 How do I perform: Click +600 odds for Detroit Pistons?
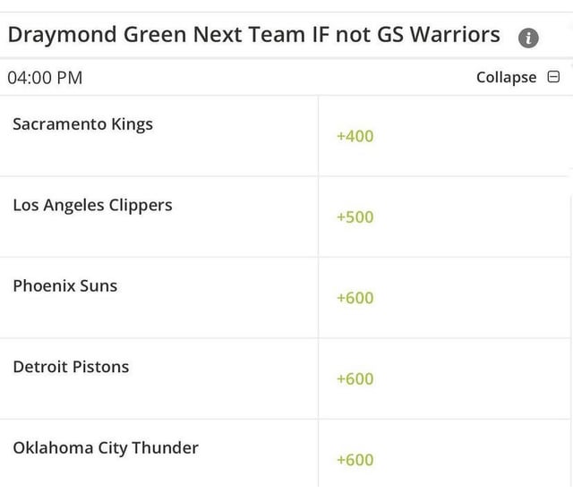click(355, 378)
